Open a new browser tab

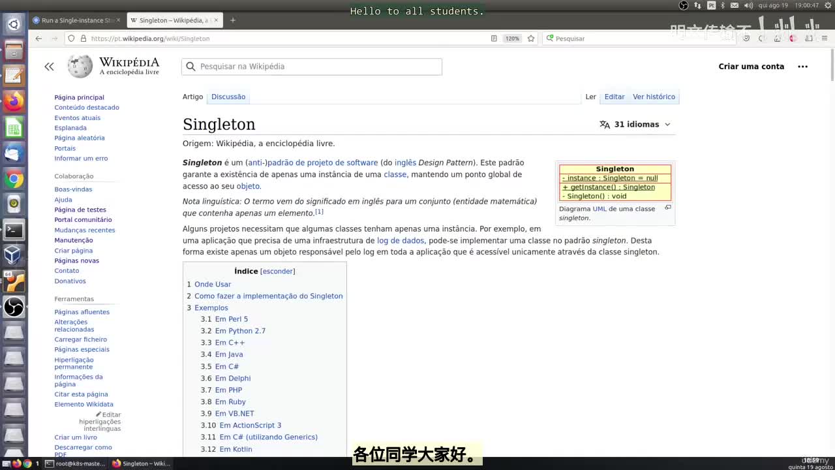(232, 20)
